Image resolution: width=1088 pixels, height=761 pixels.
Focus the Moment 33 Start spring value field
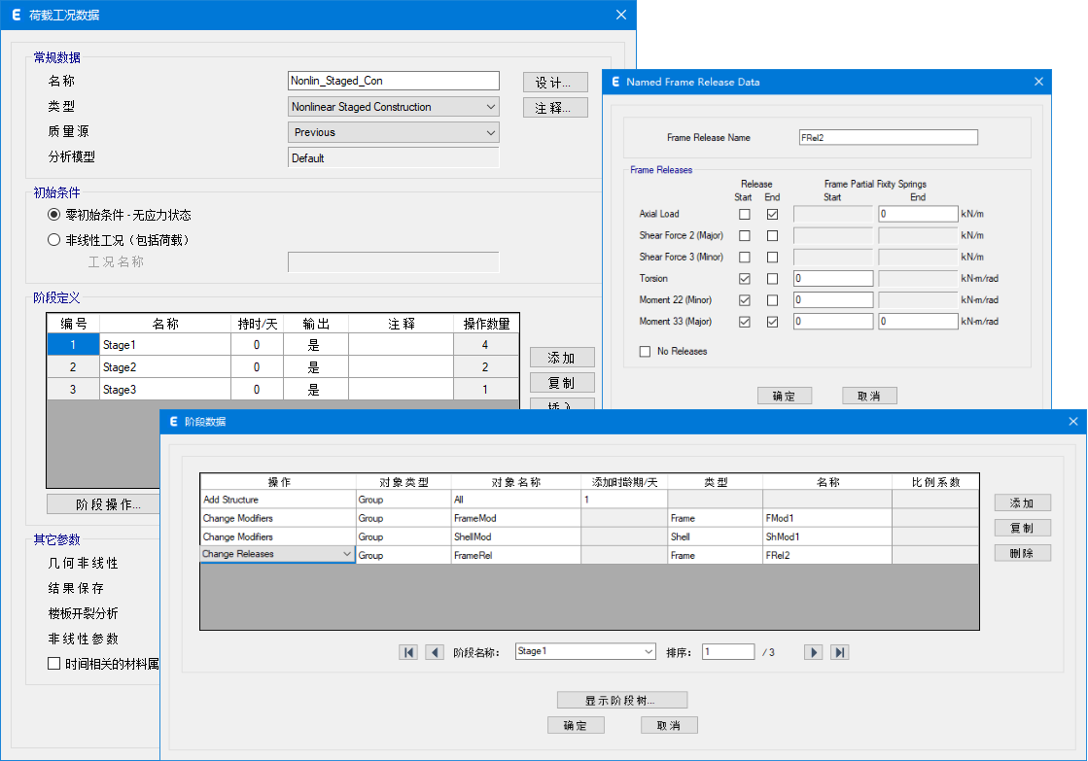[x=833, y=321]
